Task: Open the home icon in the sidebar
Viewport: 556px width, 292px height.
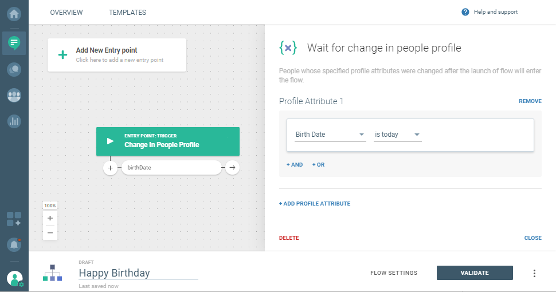Action: coord(14,11)
